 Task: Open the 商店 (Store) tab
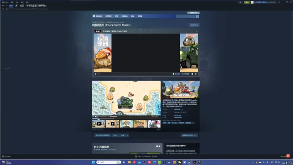click(x=11, y=5)
